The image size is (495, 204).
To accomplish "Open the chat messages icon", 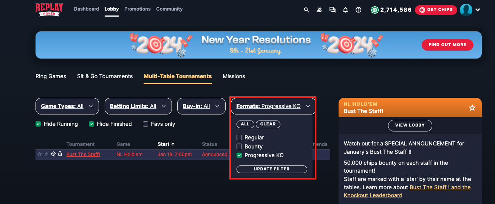I will (333, 10).
